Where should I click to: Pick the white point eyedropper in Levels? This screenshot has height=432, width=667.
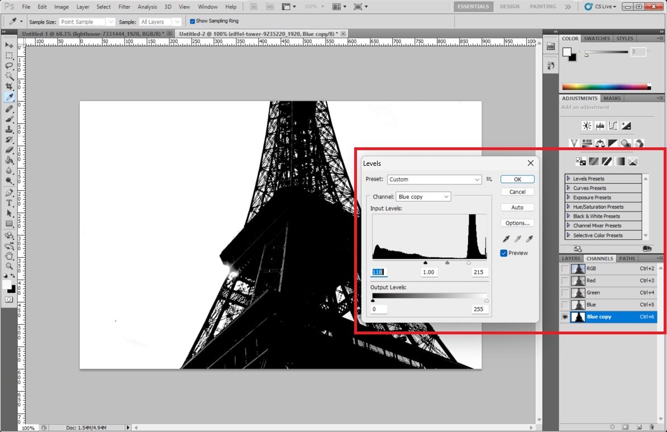[x=529, y=239]
